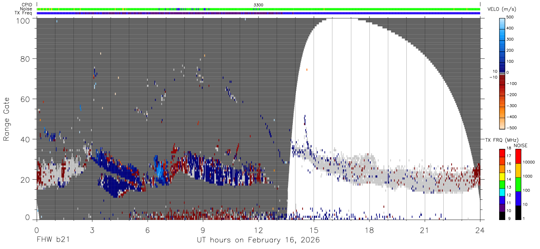Click the blue TX Freq strip above the plot
Image resolution: width=540 pixels, height=249 pixels.
pos(259,13)
